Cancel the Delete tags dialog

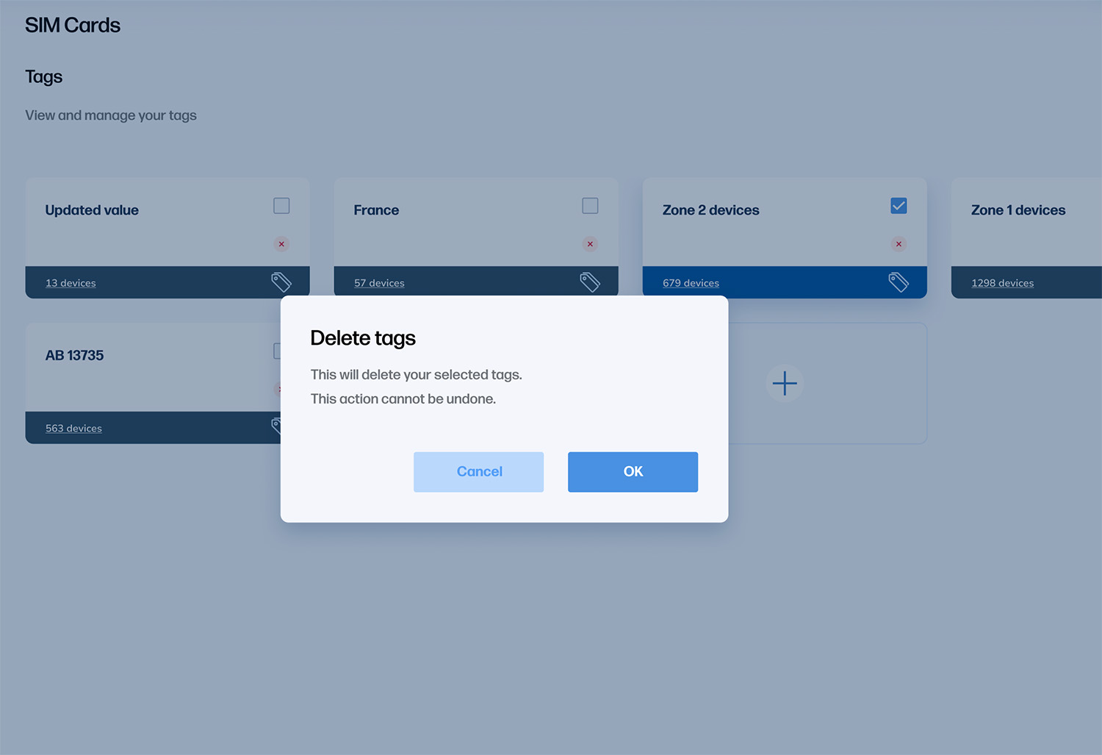coord(478,472)
